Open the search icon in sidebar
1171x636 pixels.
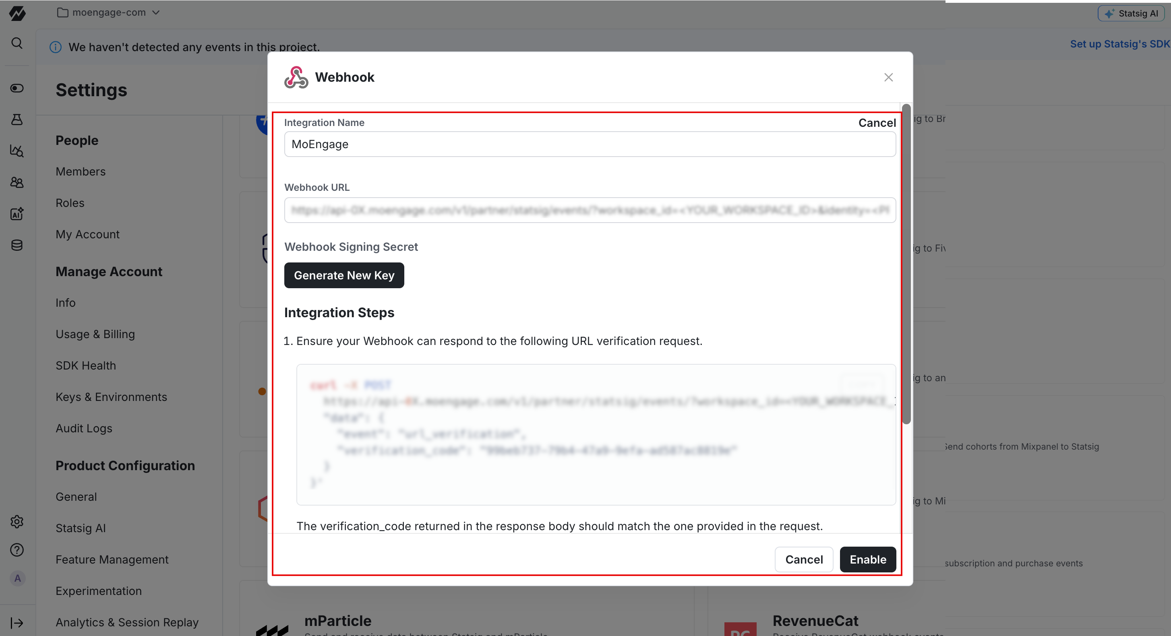[x=17, y=43]
